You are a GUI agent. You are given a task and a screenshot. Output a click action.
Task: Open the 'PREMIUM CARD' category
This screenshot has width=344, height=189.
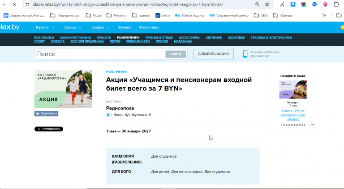(x=138, y=42)
